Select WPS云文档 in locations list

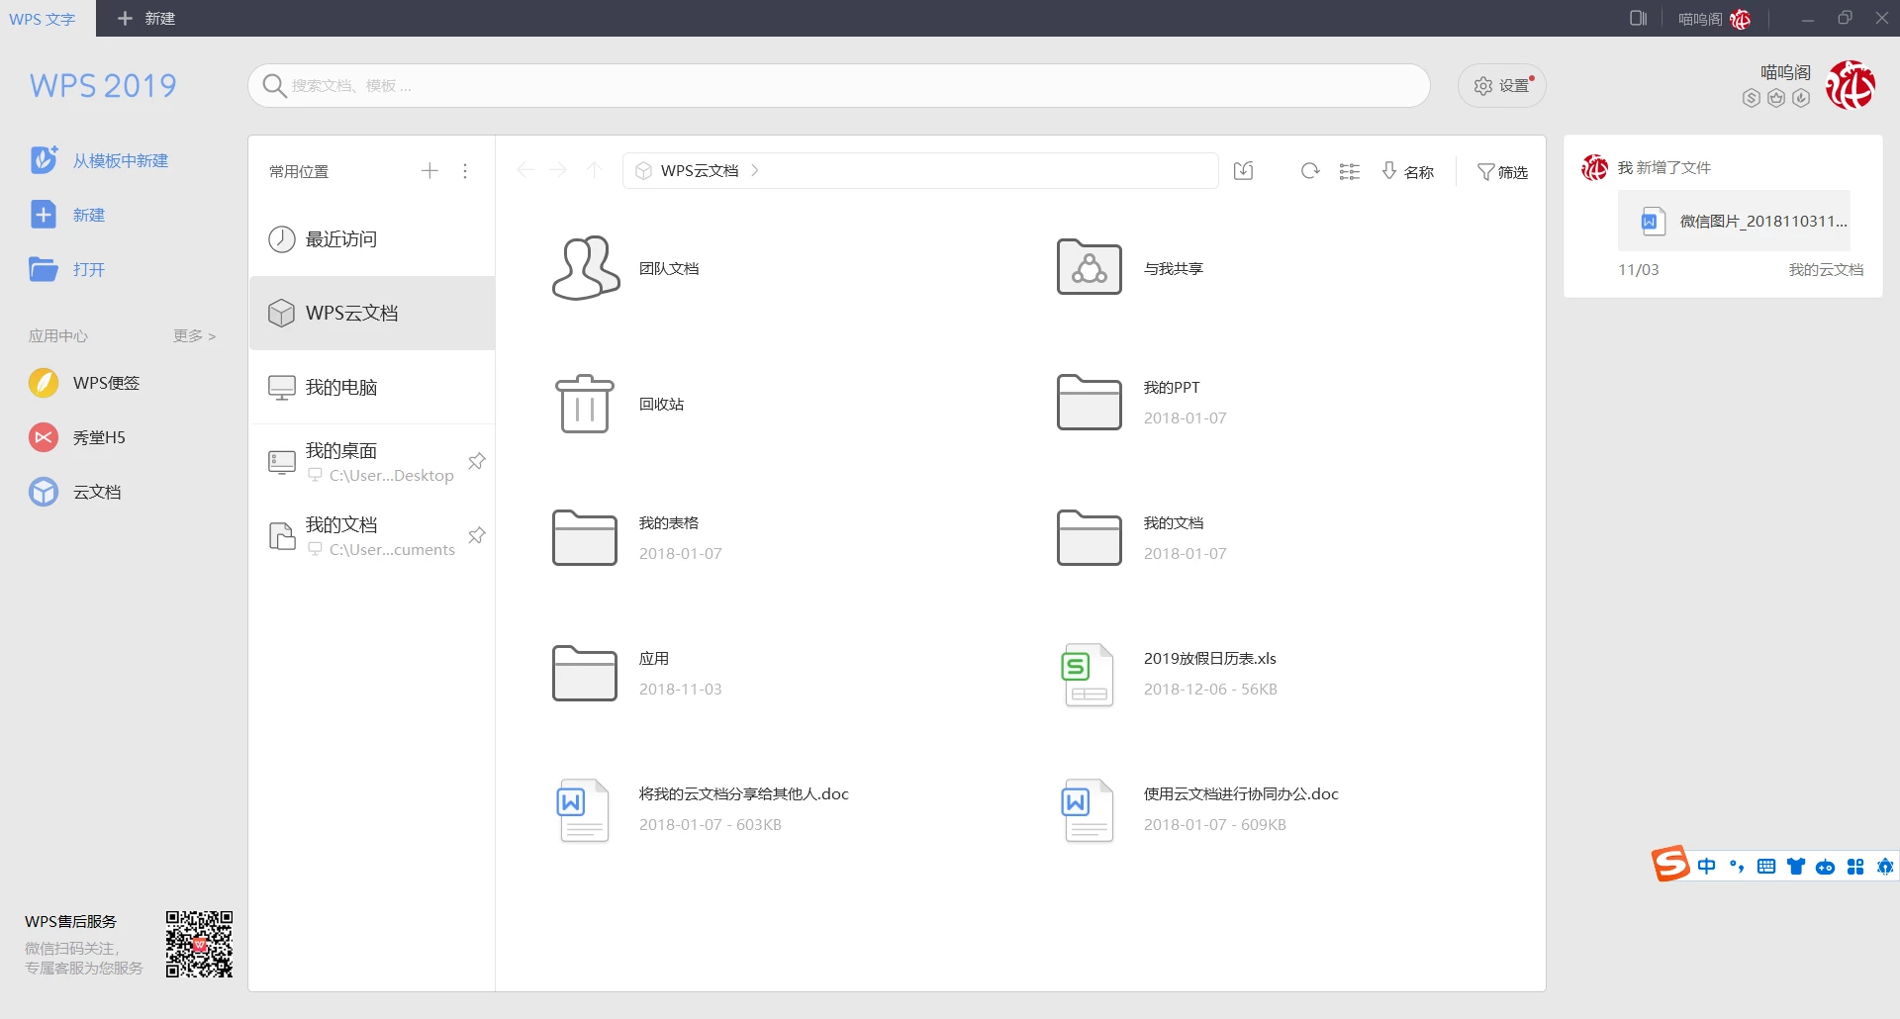point(372,313)
